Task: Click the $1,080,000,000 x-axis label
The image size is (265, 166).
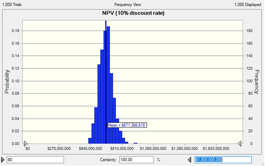Action: (x=154, y=148)
